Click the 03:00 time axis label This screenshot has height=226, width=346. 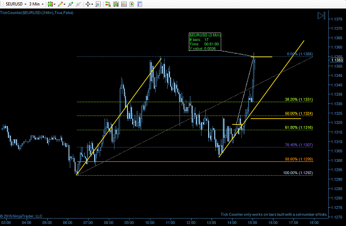tap(6, 223)
